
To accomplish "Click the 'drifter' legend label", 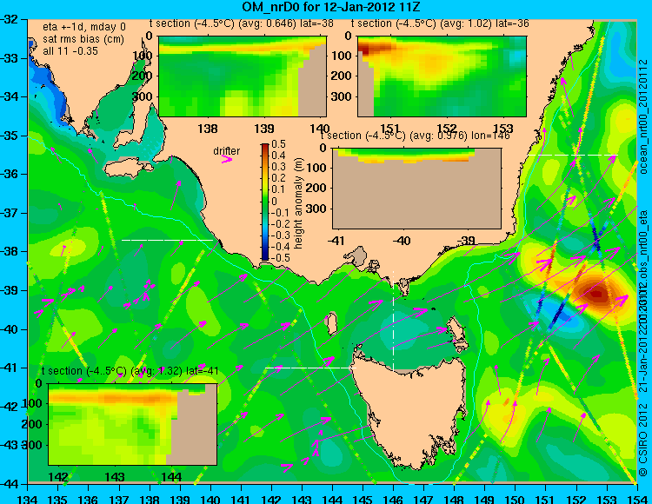I will (227, 150).
